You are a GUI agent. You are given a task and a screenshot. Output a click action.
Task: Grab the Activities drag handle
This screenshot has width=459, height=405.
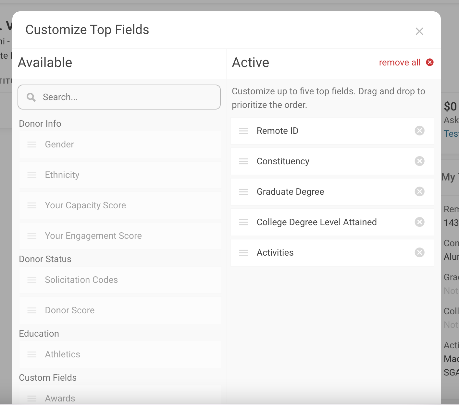[x=243, y=253]
